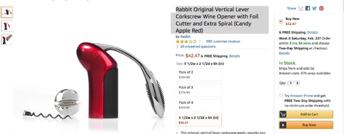The image size is (344, 134).
Task: Click the cart icon on Add to Cart
Action: [283, 114]
